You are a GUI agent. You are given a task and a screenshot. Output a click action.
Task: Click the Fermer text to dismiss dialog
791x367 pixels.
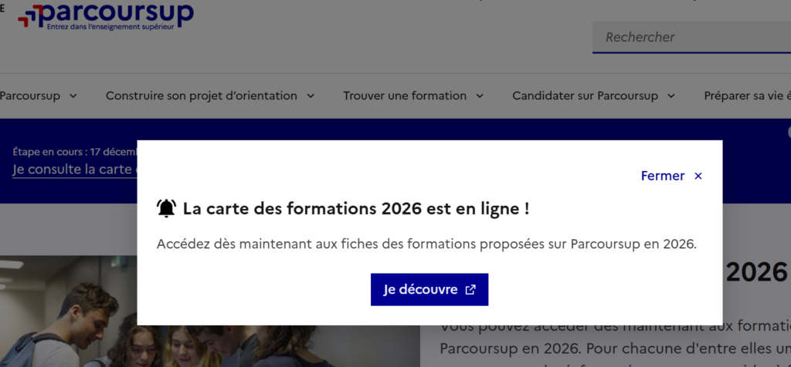662,177
